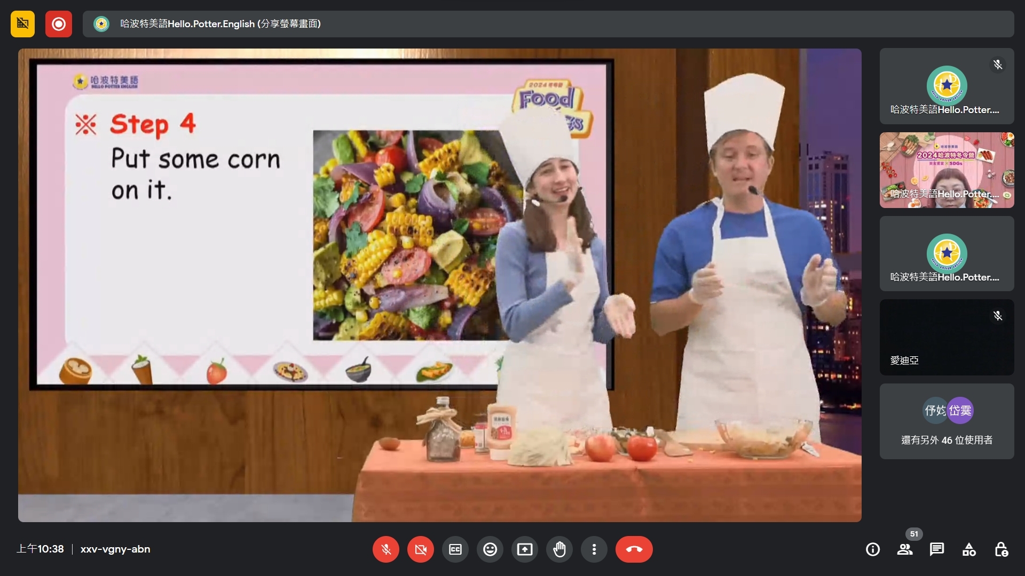Open 還有另外 46 位使用者 tile
Screen dimensions: 1025x576
pyautogui.click(x=947, y=421)
